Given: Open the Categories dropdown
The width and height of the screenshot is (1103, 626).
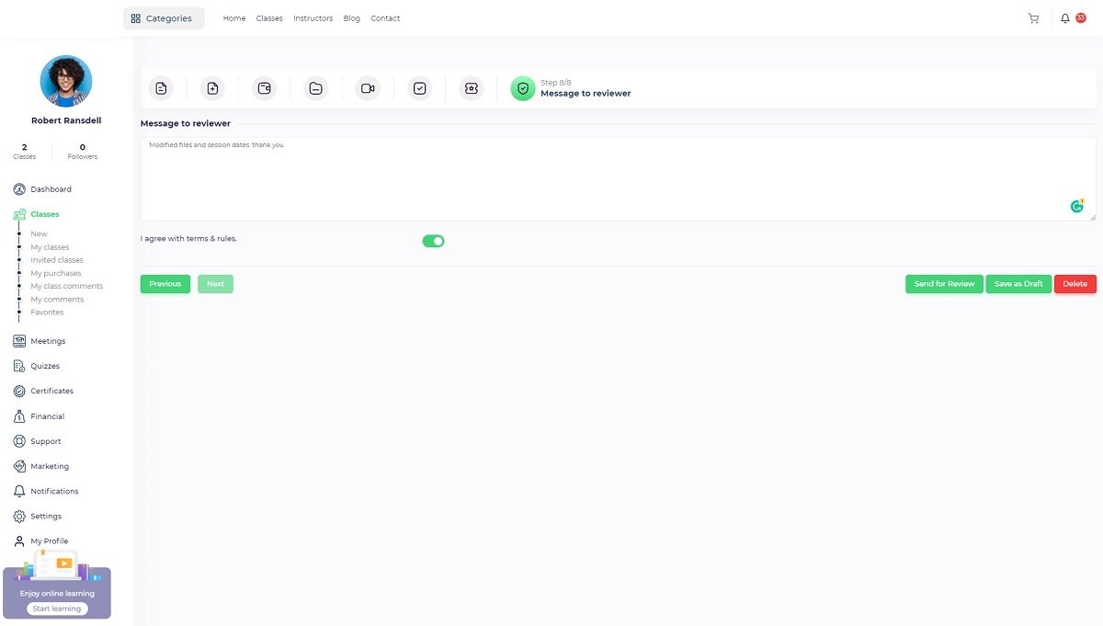Looking at the screenshot, I should (164, 18).
